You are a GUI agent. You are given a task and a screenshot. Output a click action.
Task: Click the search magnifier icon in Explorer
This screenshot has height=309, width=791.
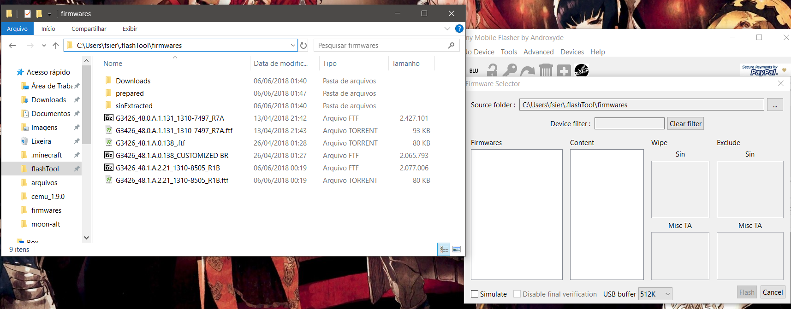click(x=451, y=45)
